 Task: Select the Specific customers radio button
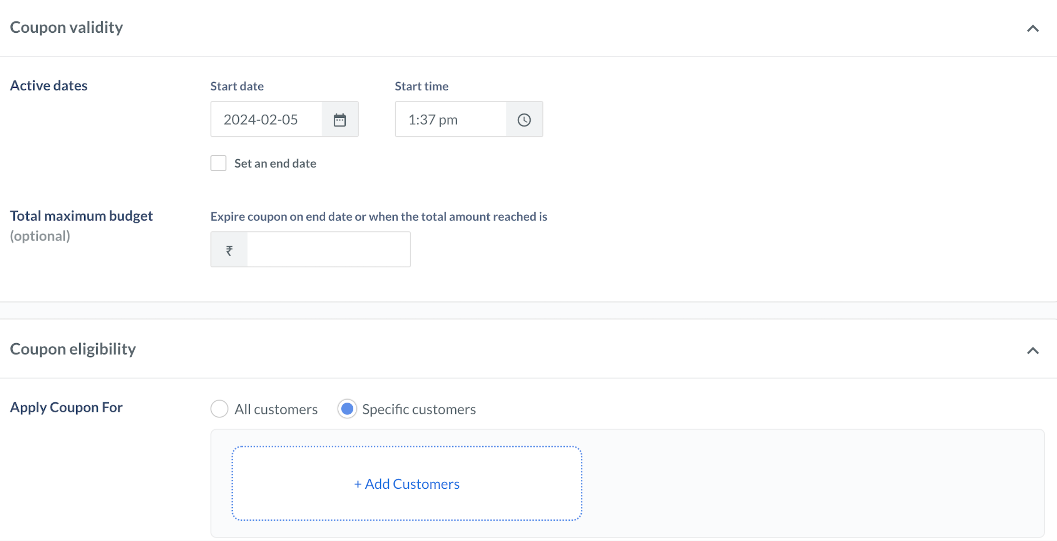click(346, 409)
